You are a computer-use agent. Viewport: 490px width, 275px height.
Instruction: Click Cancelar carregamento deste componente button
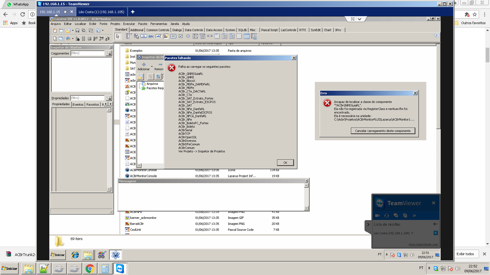point(383,131)
